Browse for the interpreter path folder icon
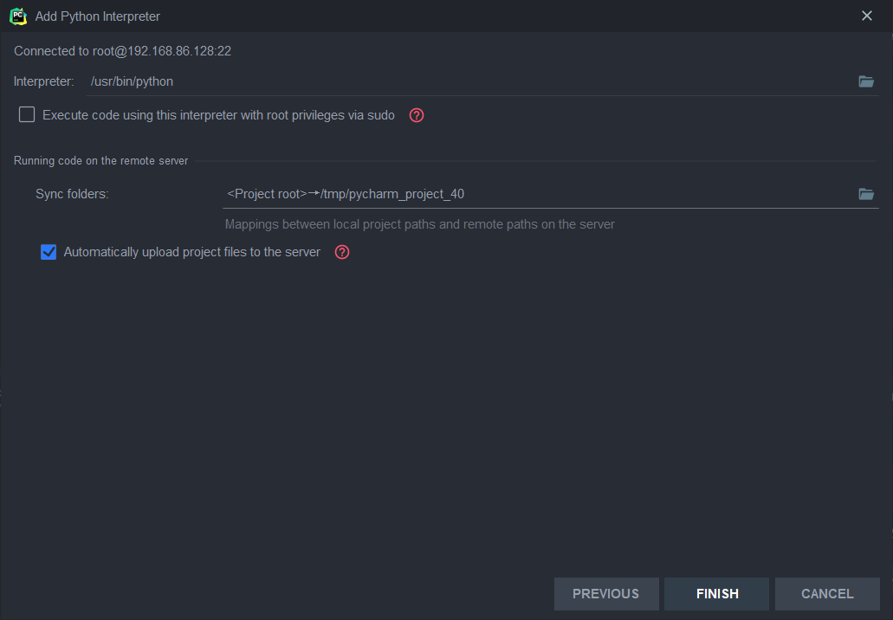This screenshot has width=893, height=620. click(x=866, y=81)
